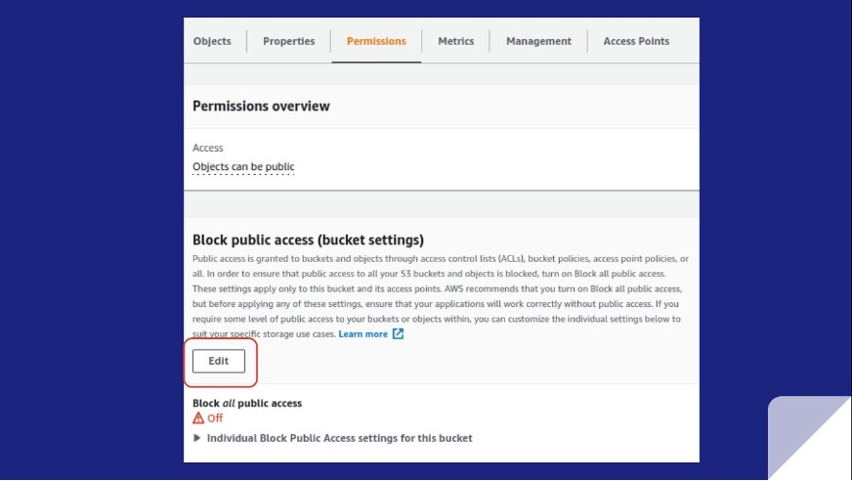Select the Permissions tab
The image size is (852, 481).
376,41
